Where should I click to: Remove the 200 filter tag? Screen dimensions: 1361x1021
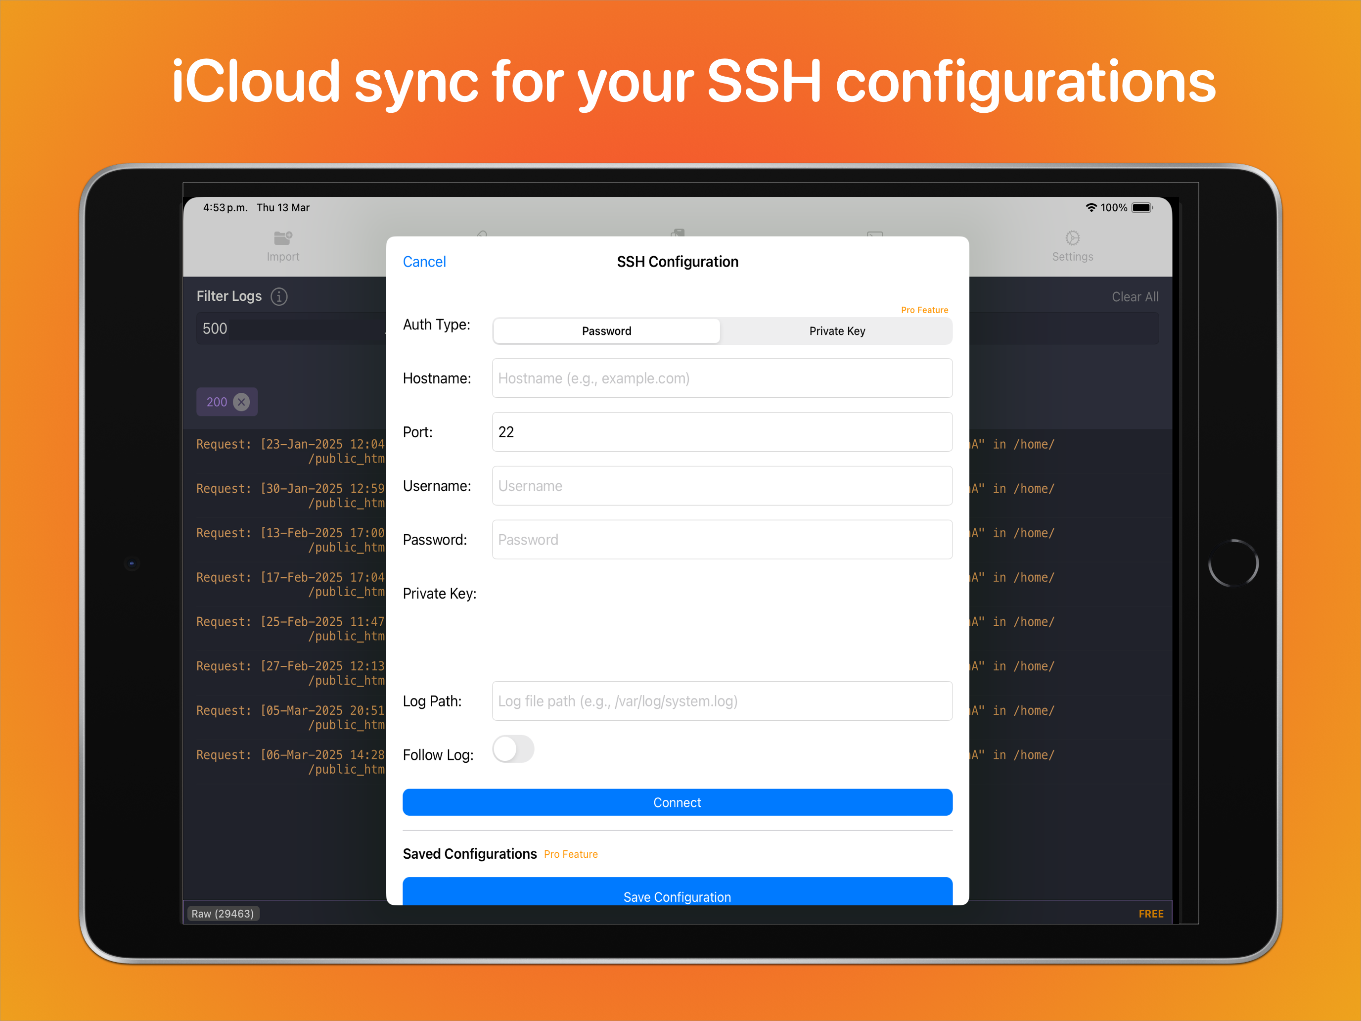click(x=242, y=402)
